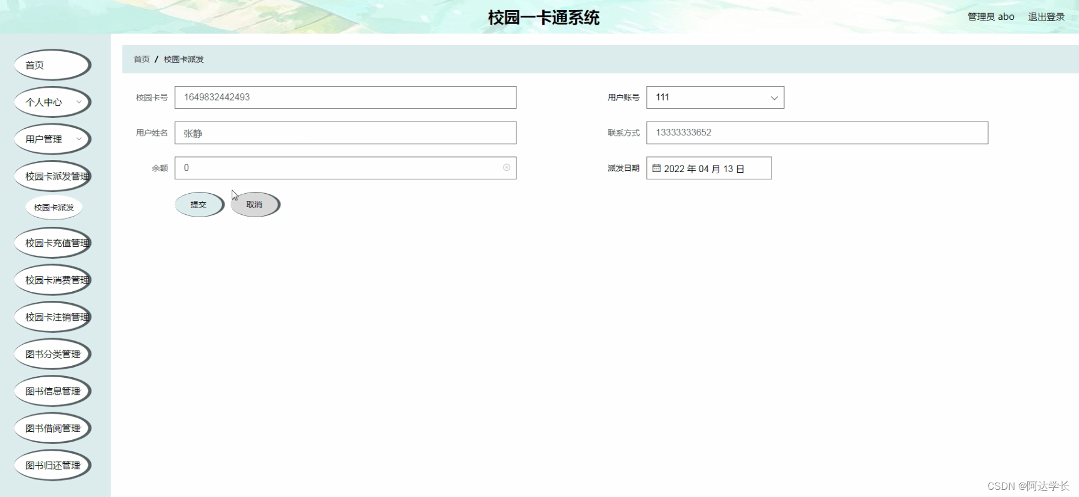Open 首页 in the sidebar

pyautogui.click(x=52, y=65)
